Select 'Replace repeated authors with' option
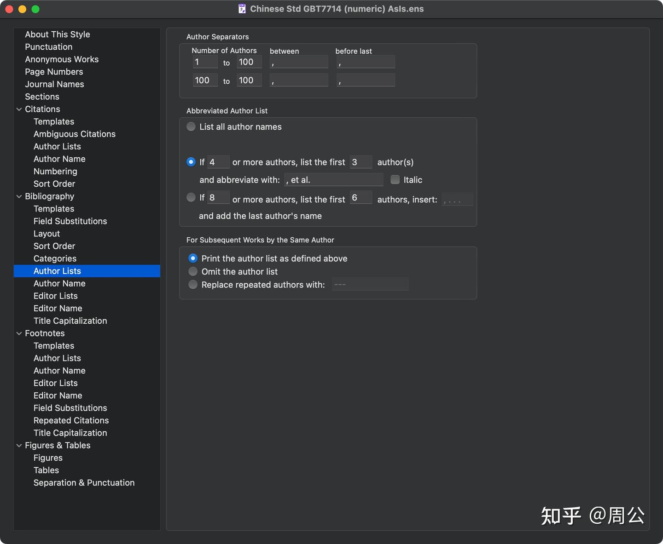The image size is (663, 544). (193, 285)
